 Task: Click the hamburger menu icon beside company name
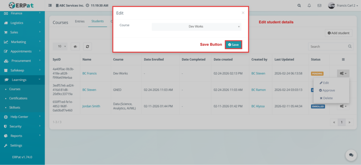tap(50, 6)
